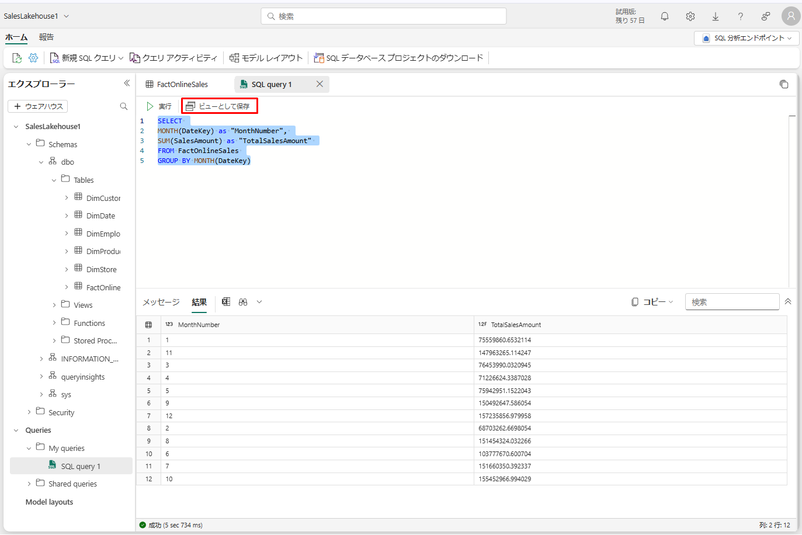Switch to the ホーム tab
This screenshot has height=535, width=802.
click(16, 37)
